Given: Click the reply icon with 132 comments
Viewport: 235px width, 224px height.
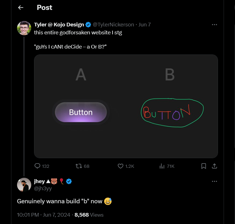Looking at the screenshot, I should [37, 166].
